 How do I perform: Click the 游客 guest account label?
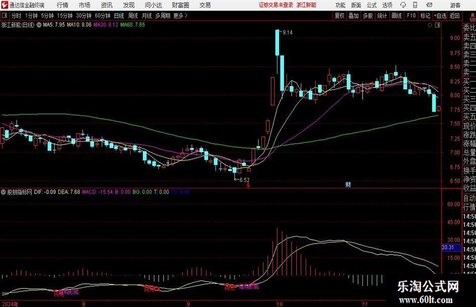pyautogui.click(x=455, y=5)
